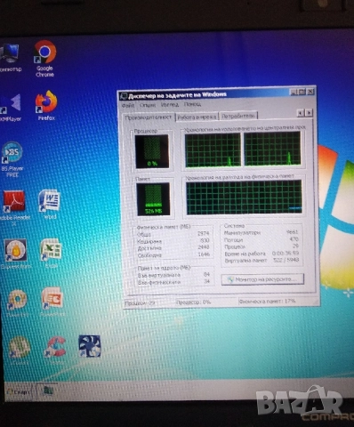Open the Файл menu

coord(128,105)
